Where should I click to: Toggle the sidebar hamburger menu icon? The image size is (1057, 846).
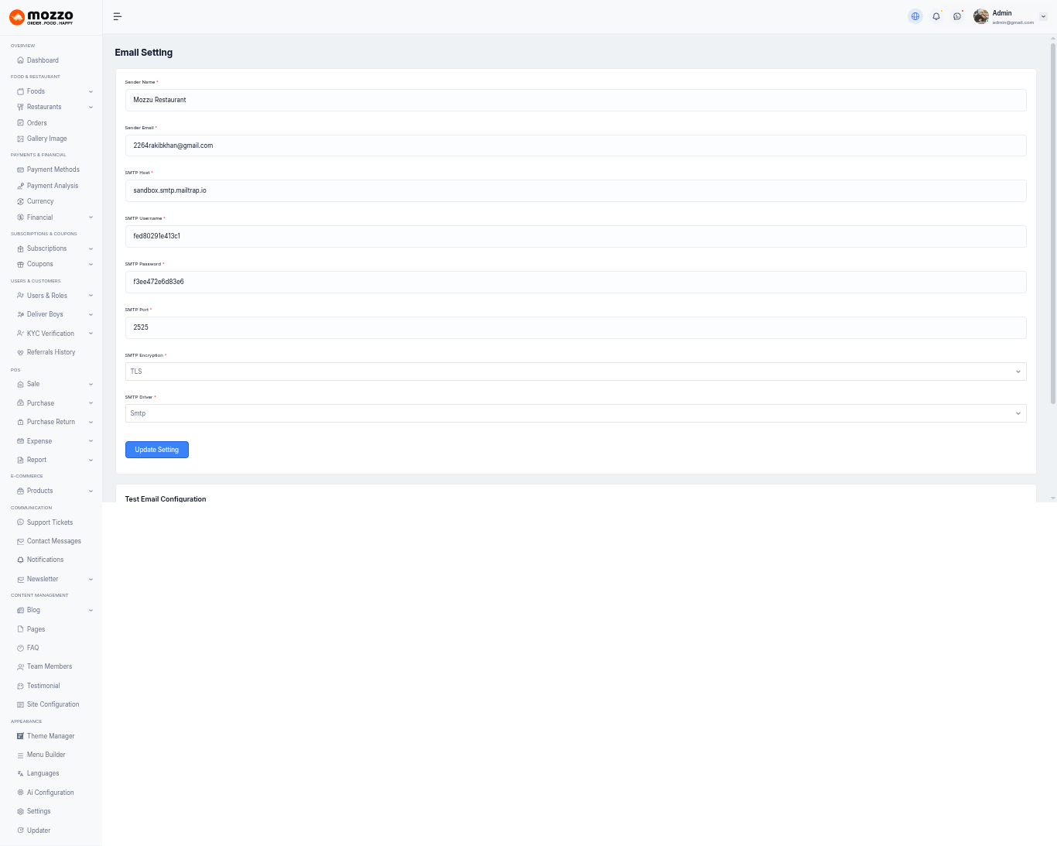(x=118, y=16)
